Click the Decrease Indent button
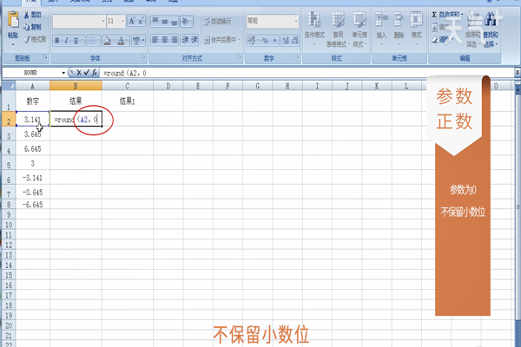 tap(185, 40)
